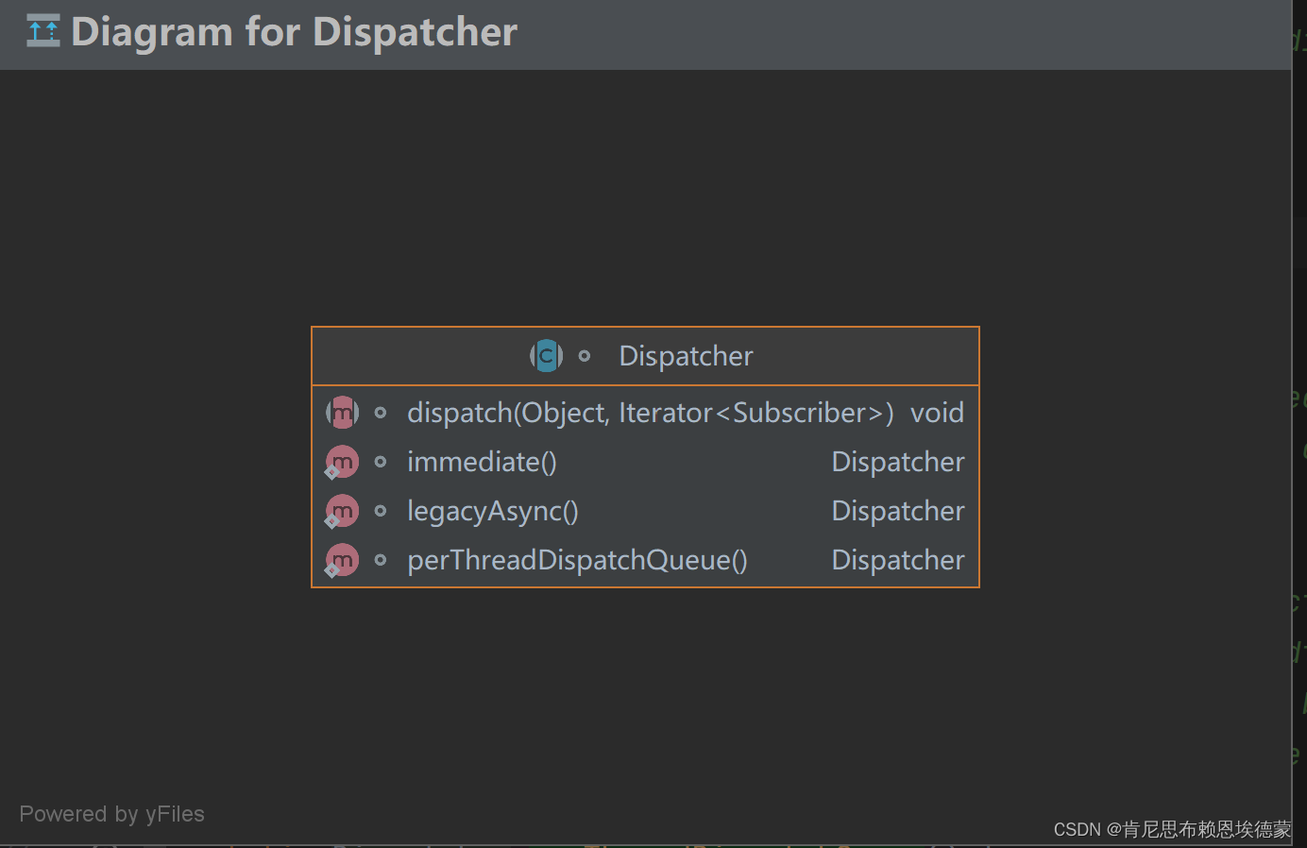
Task: Click the Dispatcher return type of perThreadDispatchQueue()
Action: (x=898, y=560)
